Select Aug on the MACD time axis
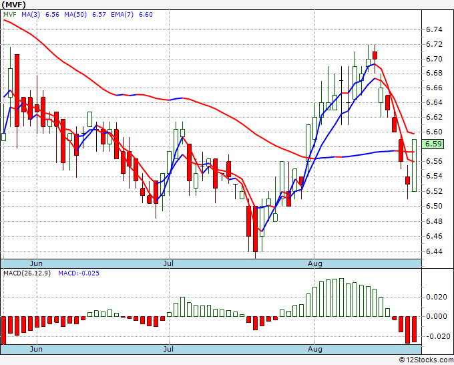Viewport: 454px width, 365px height. (314, 349)
